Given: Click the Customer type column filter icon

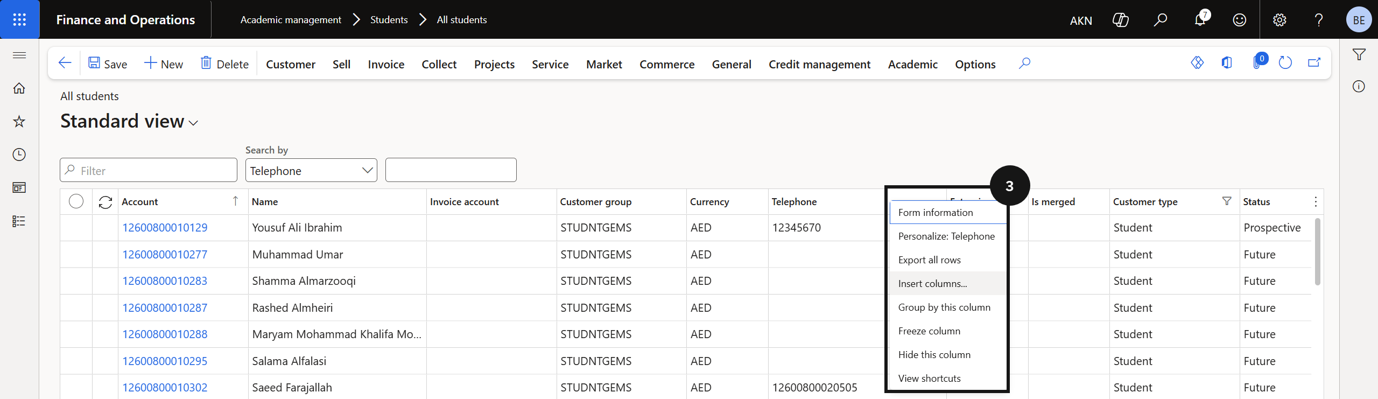Looking at the screenshot, I should click(x=1227, y=201).
